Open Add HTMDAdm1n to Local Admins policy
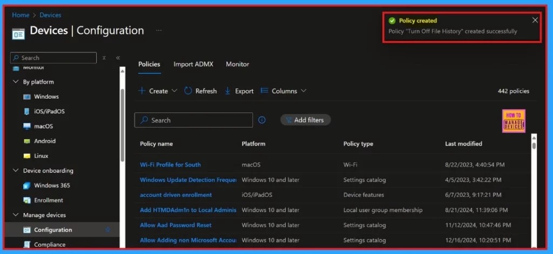 (188, 210)
